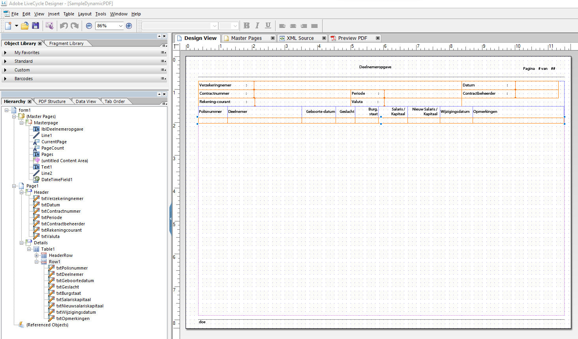Center-align text in the toolbar

point(293,26)
